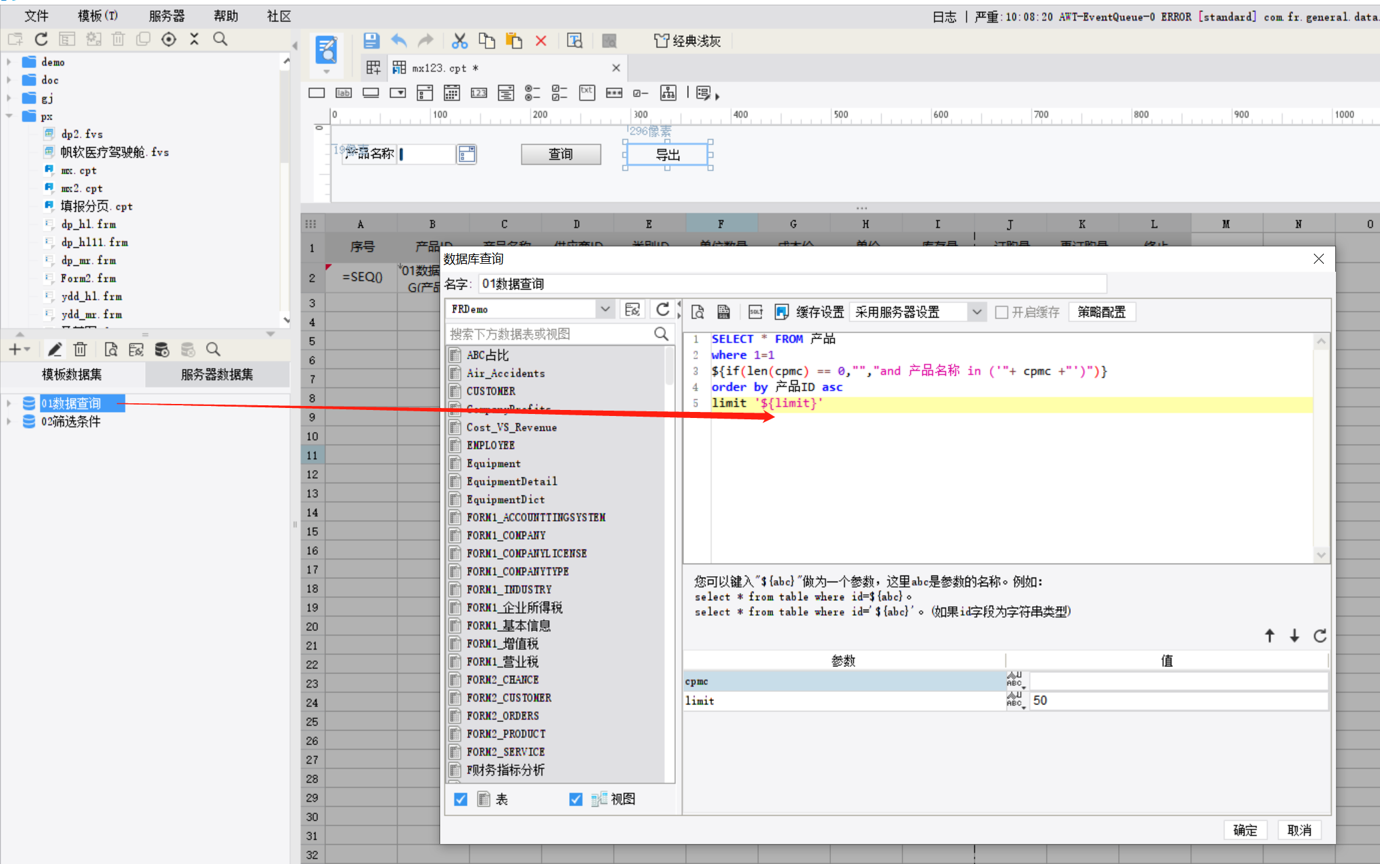The width and height of the screenshot is (1380, 864).
Task: Click the 策略配置 button
Action: pyautogui.click(x=1101, y=312)
